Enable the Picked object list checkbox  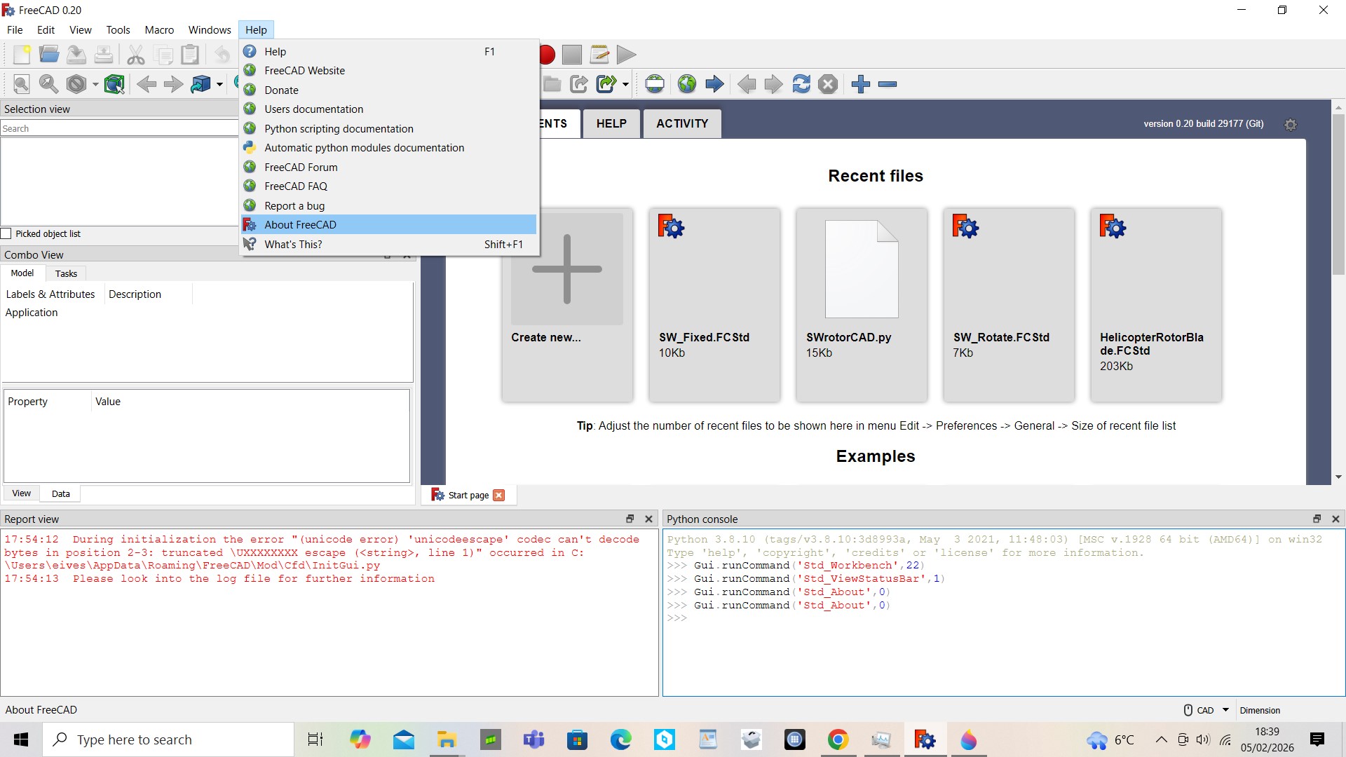[6, 233]
